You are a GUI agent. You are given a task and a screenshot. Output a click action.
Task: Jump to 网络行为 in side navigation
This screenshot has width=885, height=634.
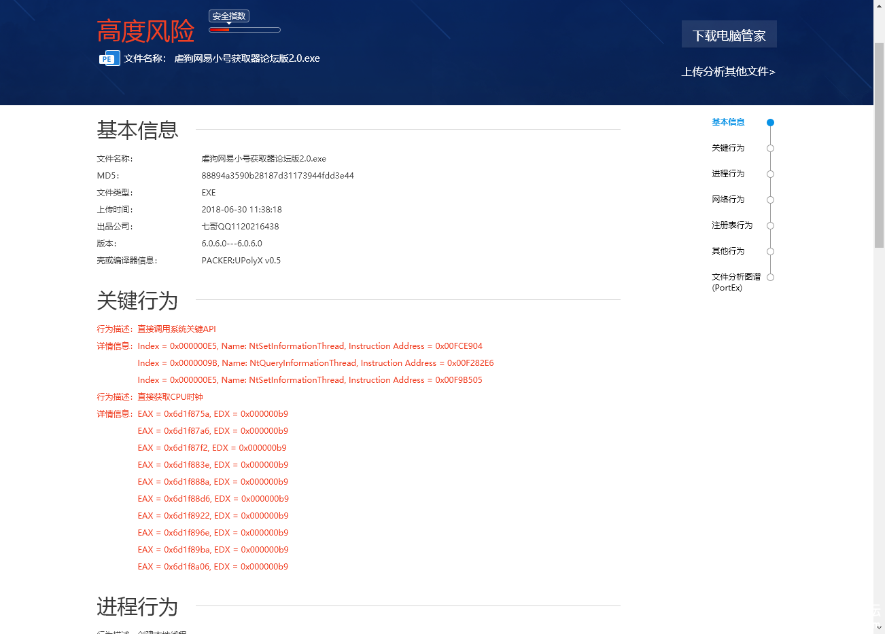[x=728, y=200]
